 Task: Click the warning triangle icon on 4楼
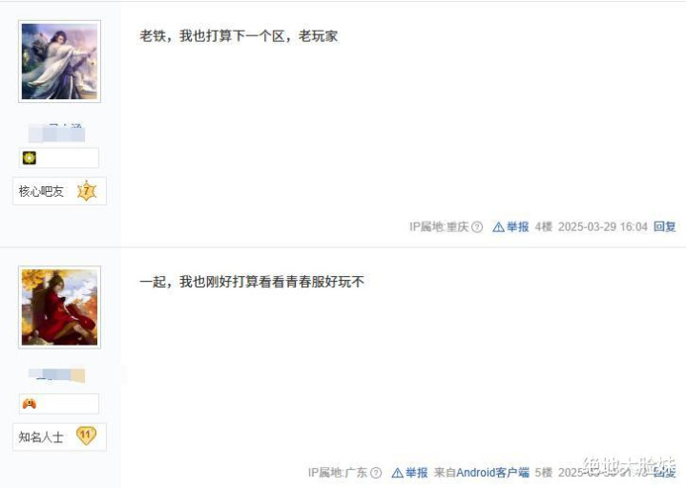pyautogui.click(x=498, y=227)
